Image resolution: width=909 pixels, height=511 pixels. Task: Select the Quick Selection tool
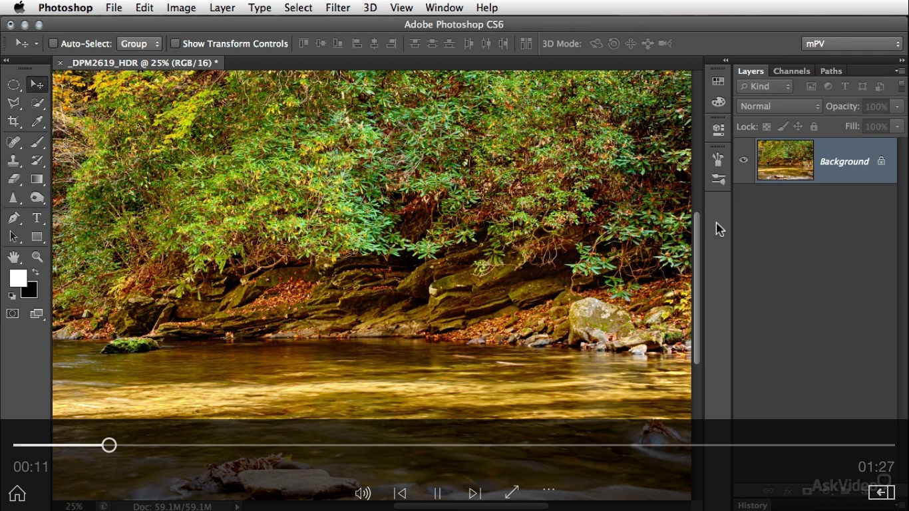click(37, 103)
